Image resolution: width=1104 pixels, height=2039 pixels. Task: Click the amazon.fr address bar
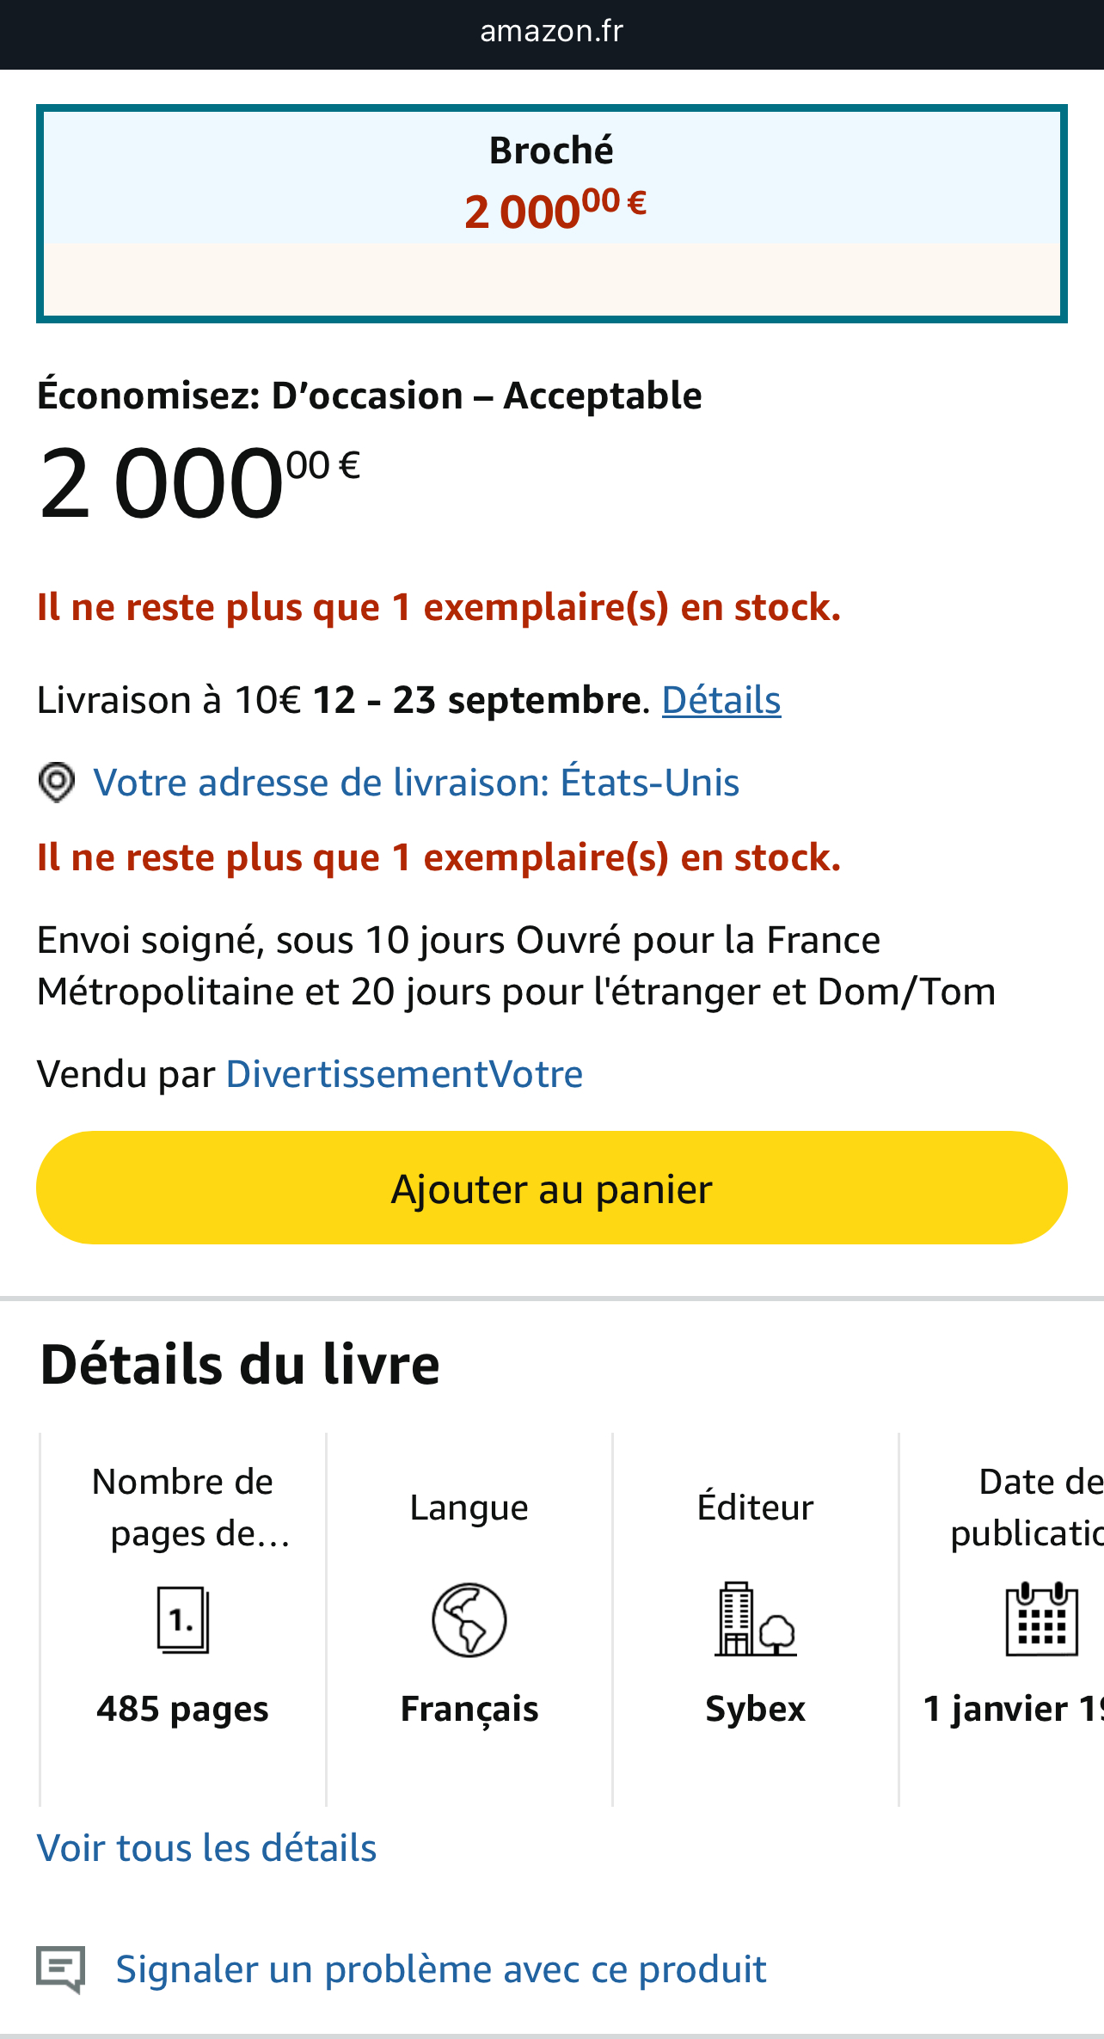[551, 32]
